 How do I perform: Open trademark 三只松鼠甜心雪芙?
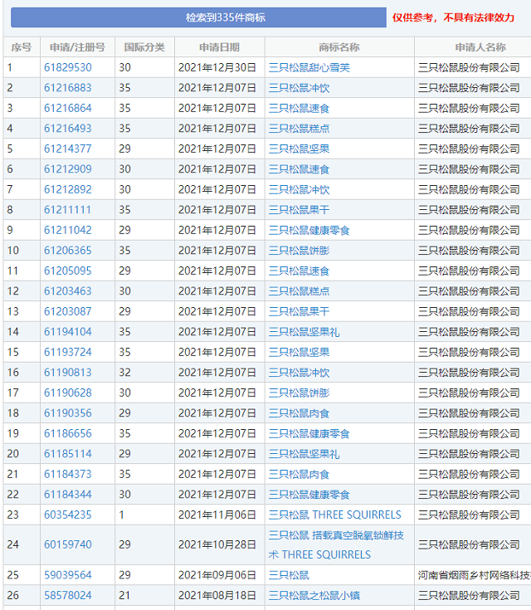pyautogui.click(x=309, y=68)
